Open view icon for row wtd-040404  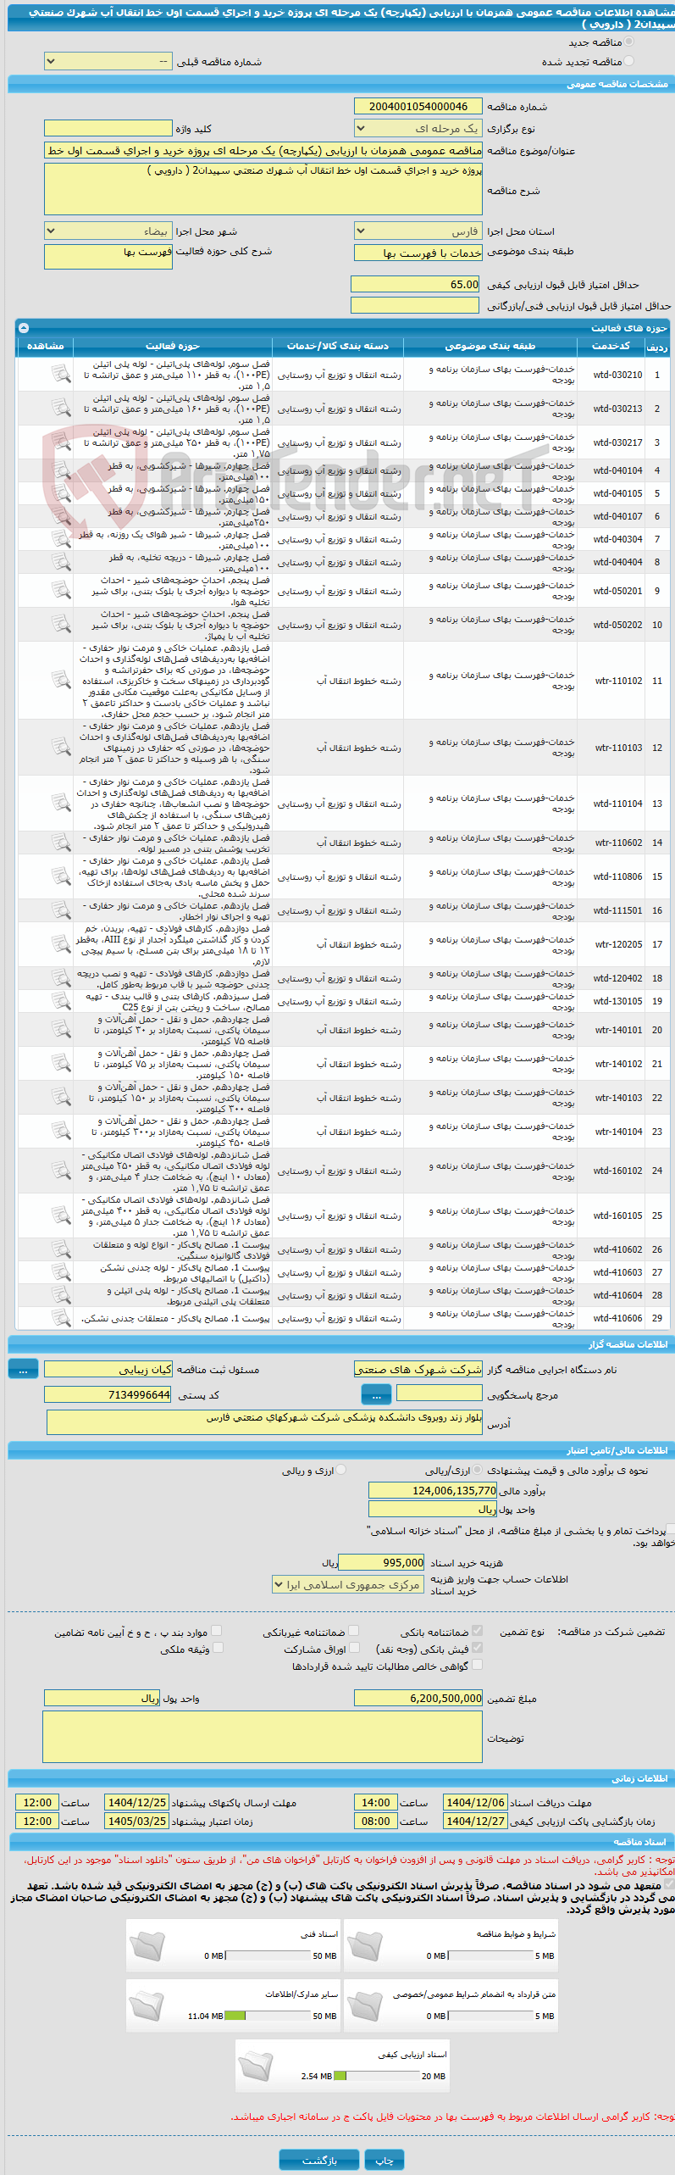pyautogui.click(x=61, y=561)
